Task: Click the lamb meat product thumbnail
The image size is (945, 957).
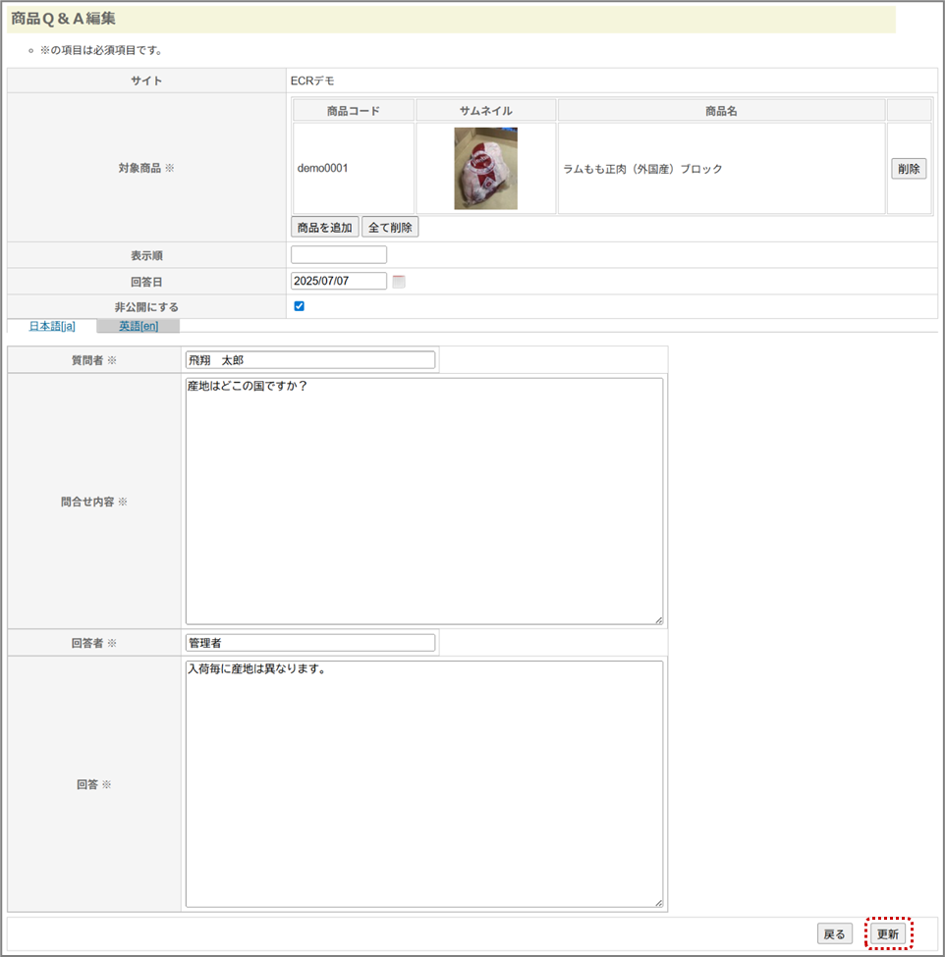Action: [485, 169]
